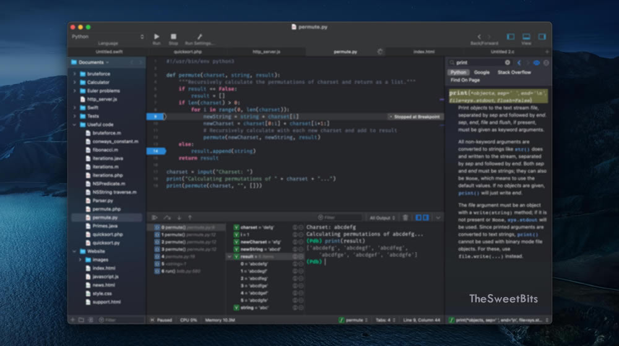The image size is (619, 346).
Task: Open the permute function popup in status bar
Action: (353, 320)
